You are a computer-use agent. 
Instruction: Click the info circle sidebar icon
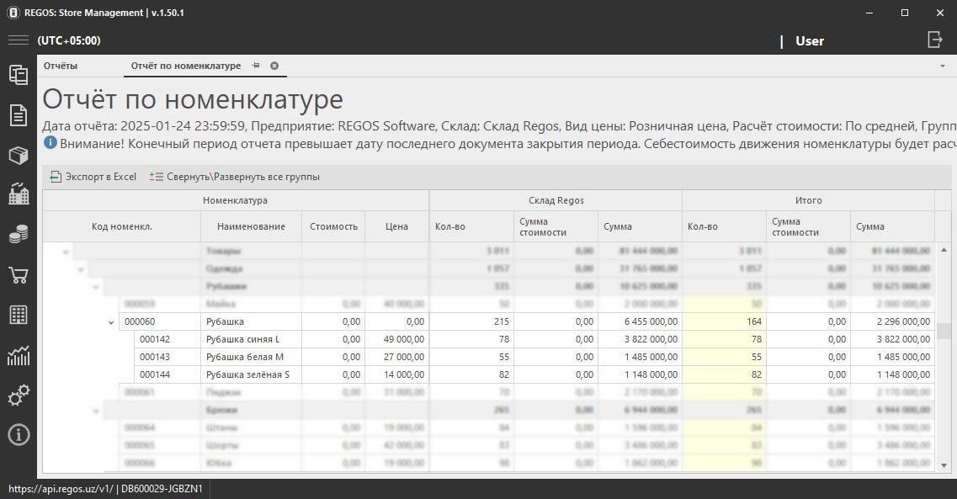click(x=18, y=435)
